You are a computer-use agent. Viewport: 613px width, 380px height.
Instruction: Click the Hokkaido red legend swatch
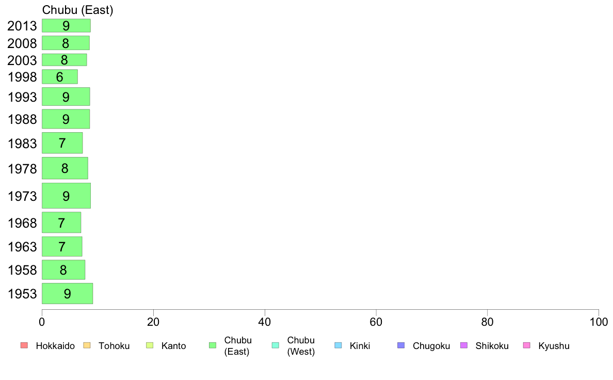24,345
